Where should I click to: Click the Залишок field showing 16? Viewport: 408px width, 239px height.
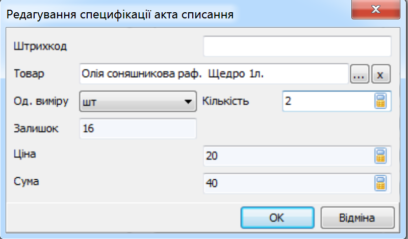point(138,129)
